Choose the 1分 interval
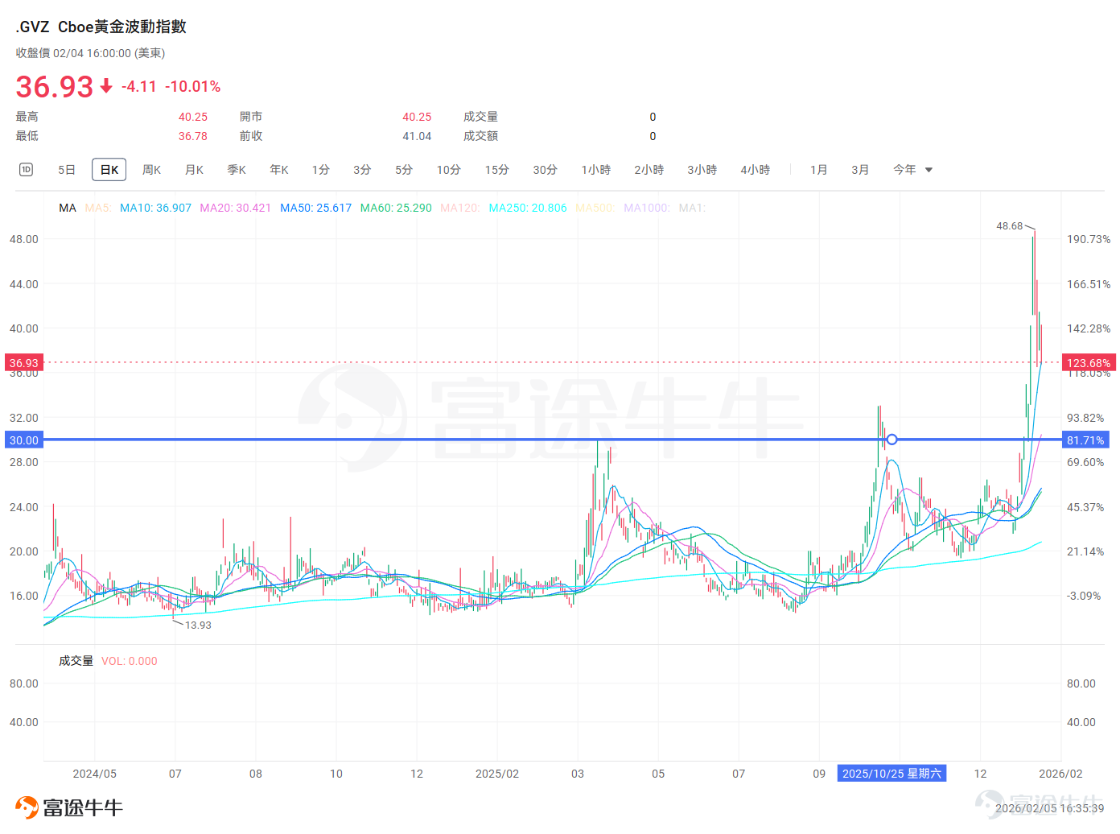 (321, 170)
